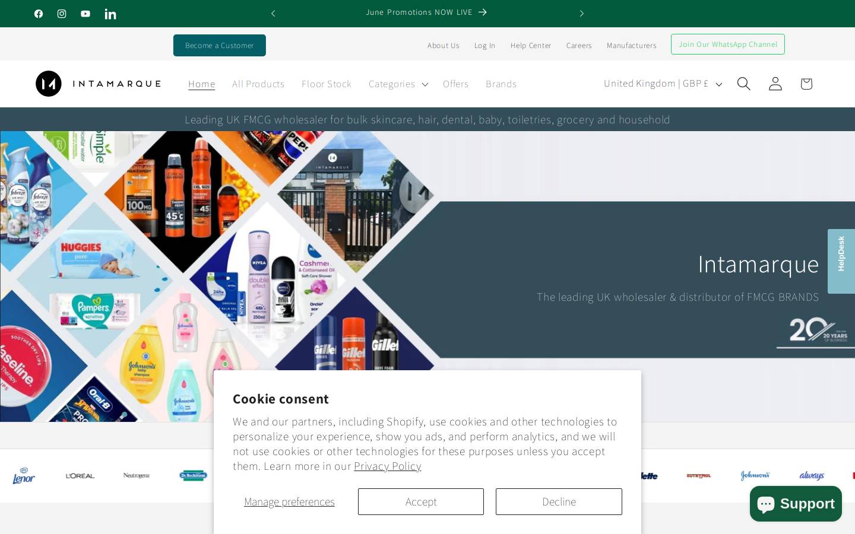Open the LinkedIn social icon

coord(110,14)
